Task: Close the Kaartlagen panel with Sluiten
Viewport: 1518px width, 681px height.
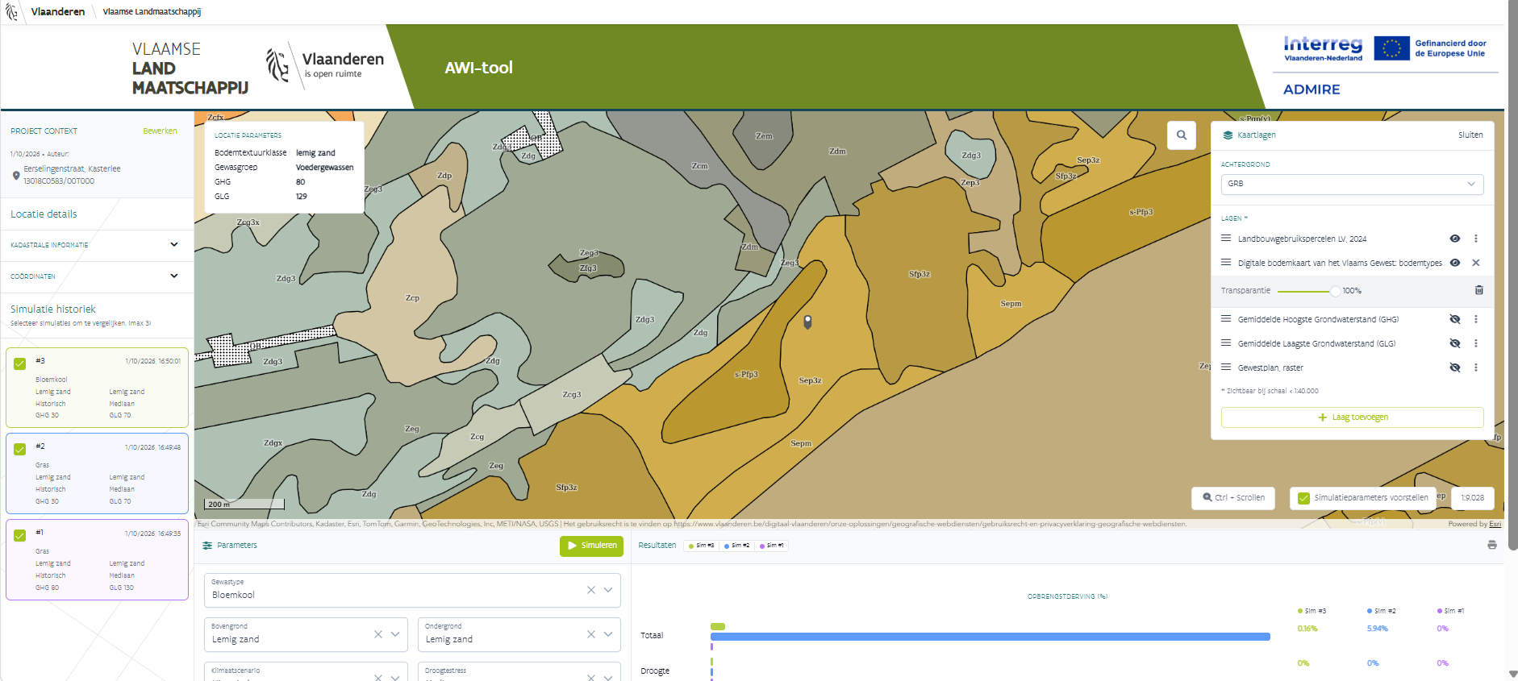Action: 1470,135
